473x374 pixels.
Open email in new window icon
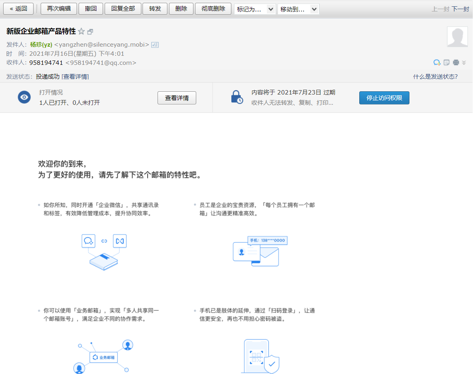(x=90, y=32)
